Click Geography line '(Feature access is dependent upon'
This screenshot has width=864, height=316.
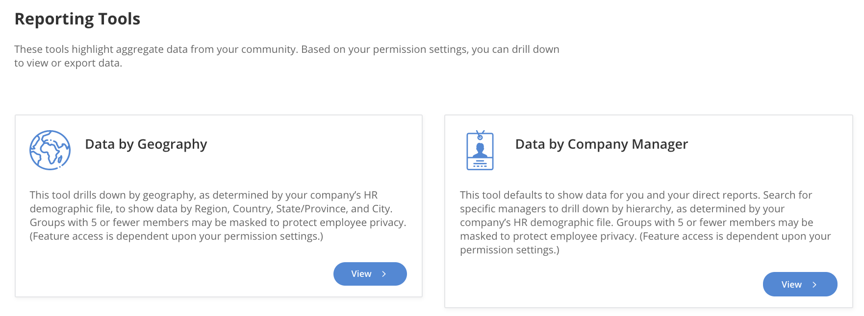(176, 236)
